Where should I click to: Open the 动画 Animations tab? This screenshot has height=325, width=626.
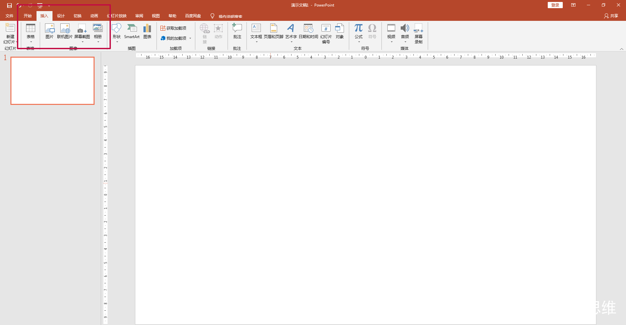tap(94, 16)
